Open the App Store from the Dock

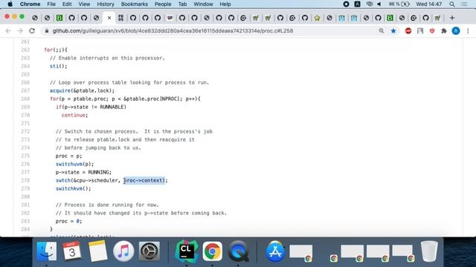tap(275, 251)
